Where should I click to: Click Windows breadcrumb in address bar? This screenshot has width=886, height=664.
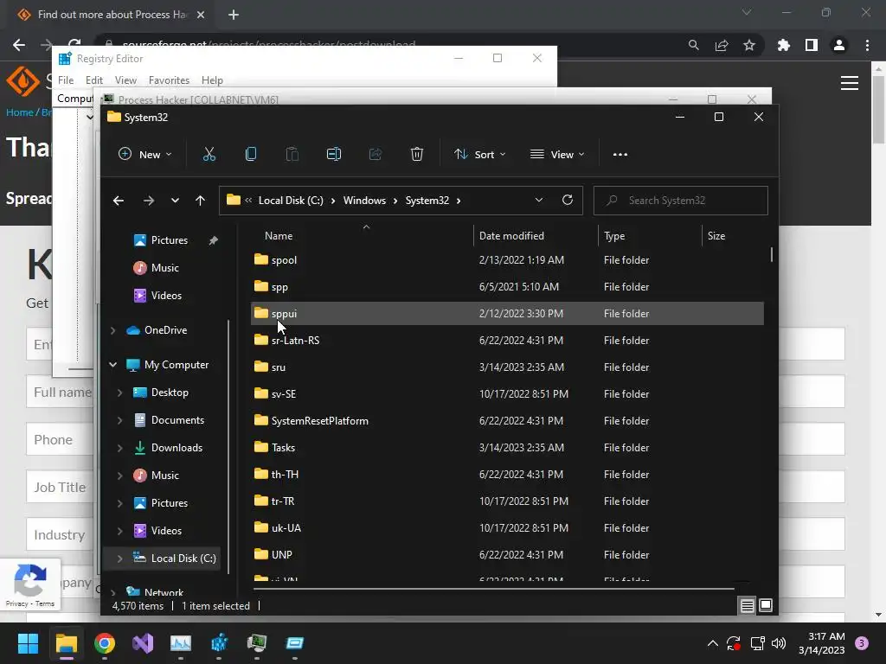(364, 201)
